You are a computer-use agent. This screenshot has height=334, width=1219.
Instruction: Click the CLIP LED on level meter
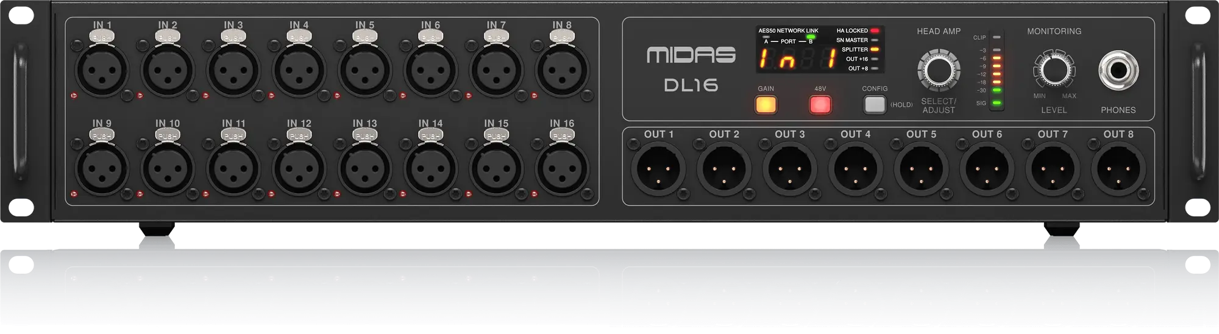(x=997, y=37)
